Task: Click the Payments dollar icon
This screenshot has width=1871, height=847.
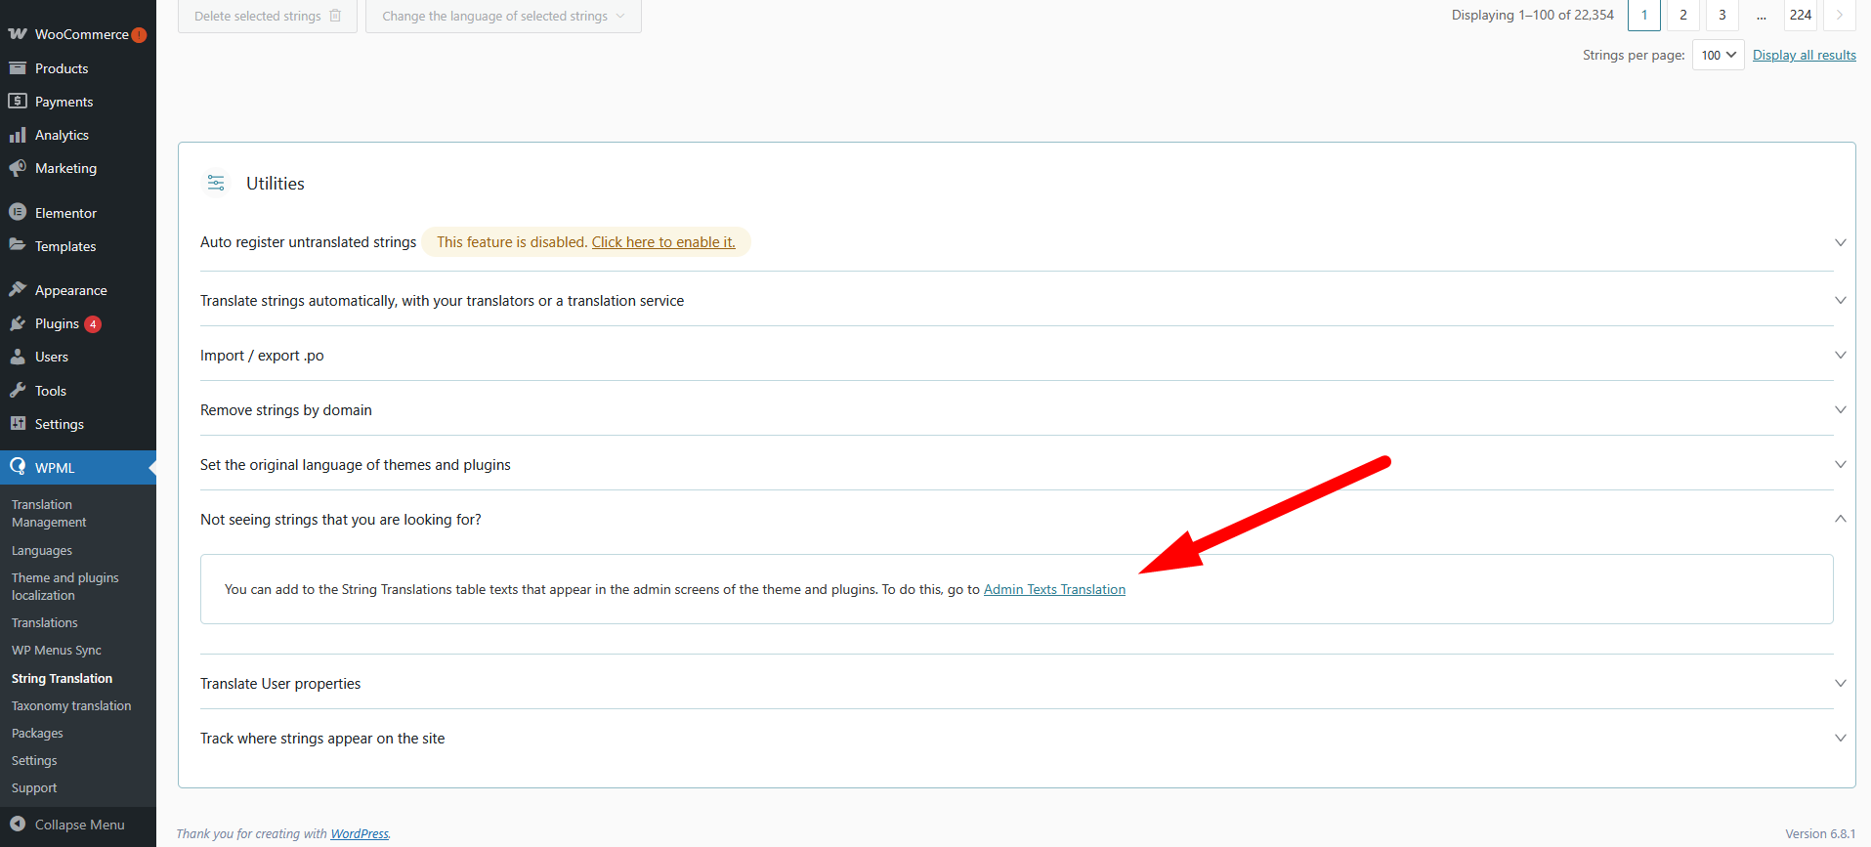Action: (18, 102)
